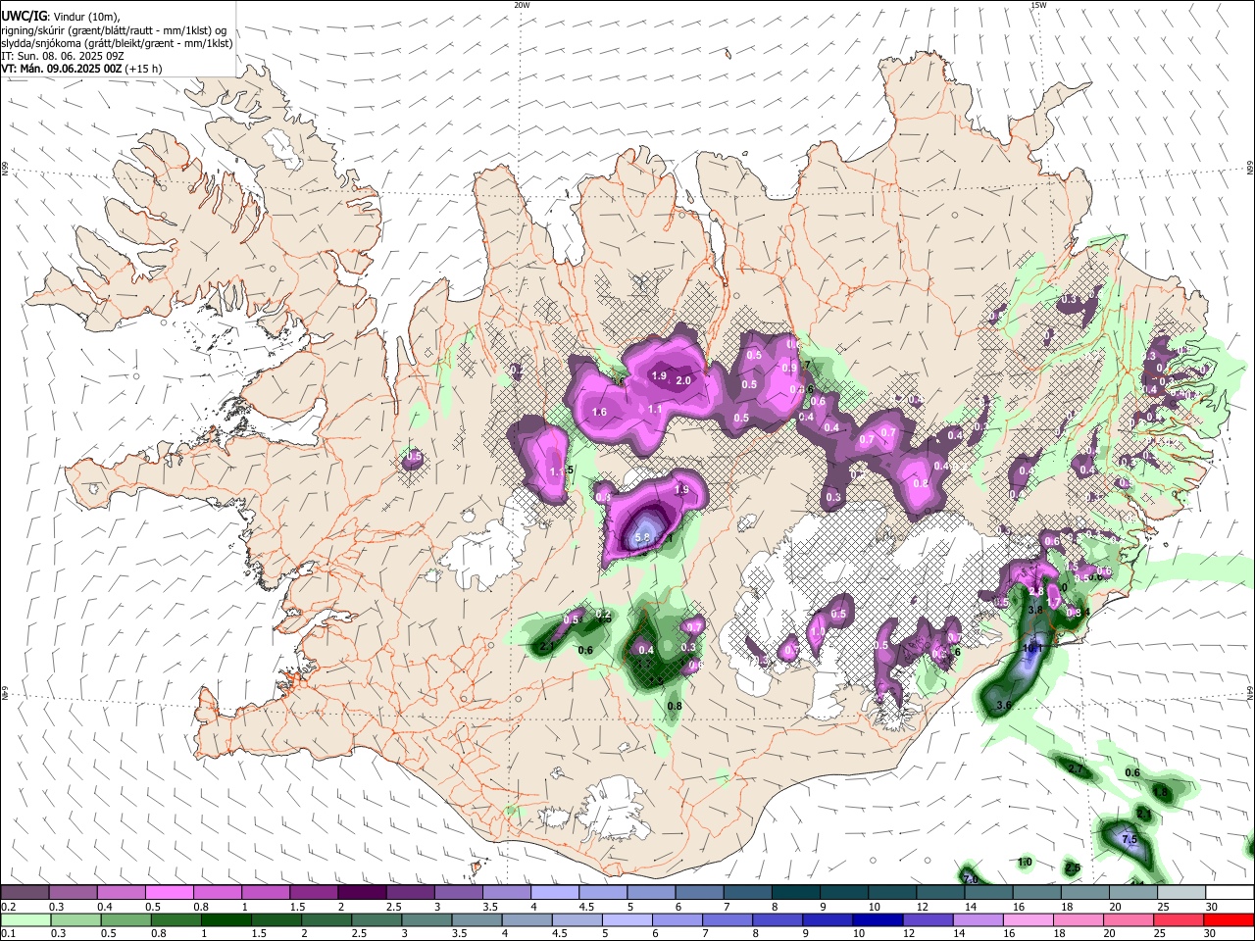The width and height of the screenshot is (1255, 941).
Task: Click the '1.1' value below 1.9 and 2.0
Action: pyautogui.click(x=655, y=409)
